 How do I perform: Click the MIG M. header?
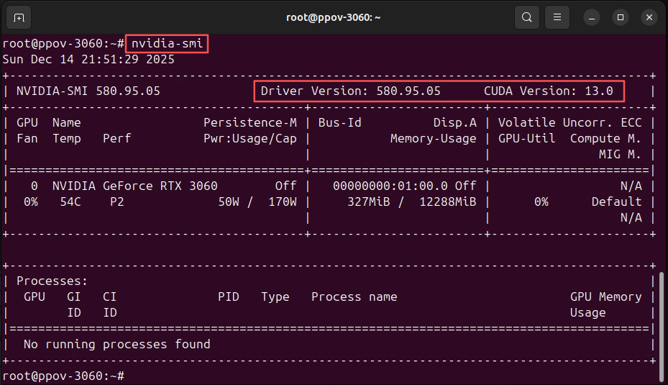[621, 154]
